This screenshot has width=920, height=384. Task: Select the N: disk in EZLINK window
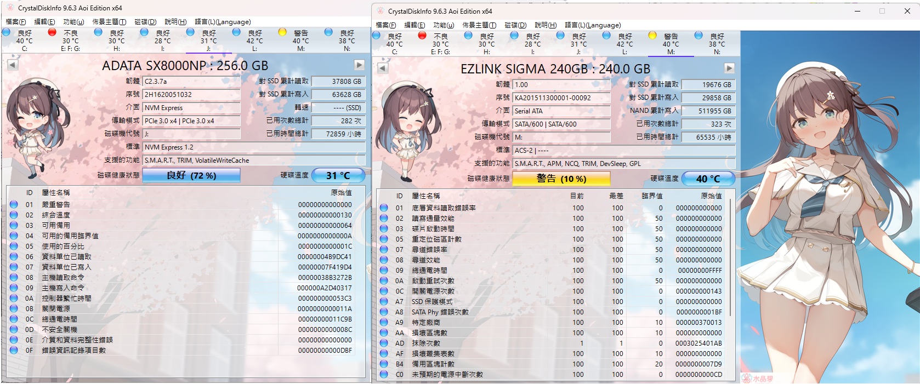[717, 43]
